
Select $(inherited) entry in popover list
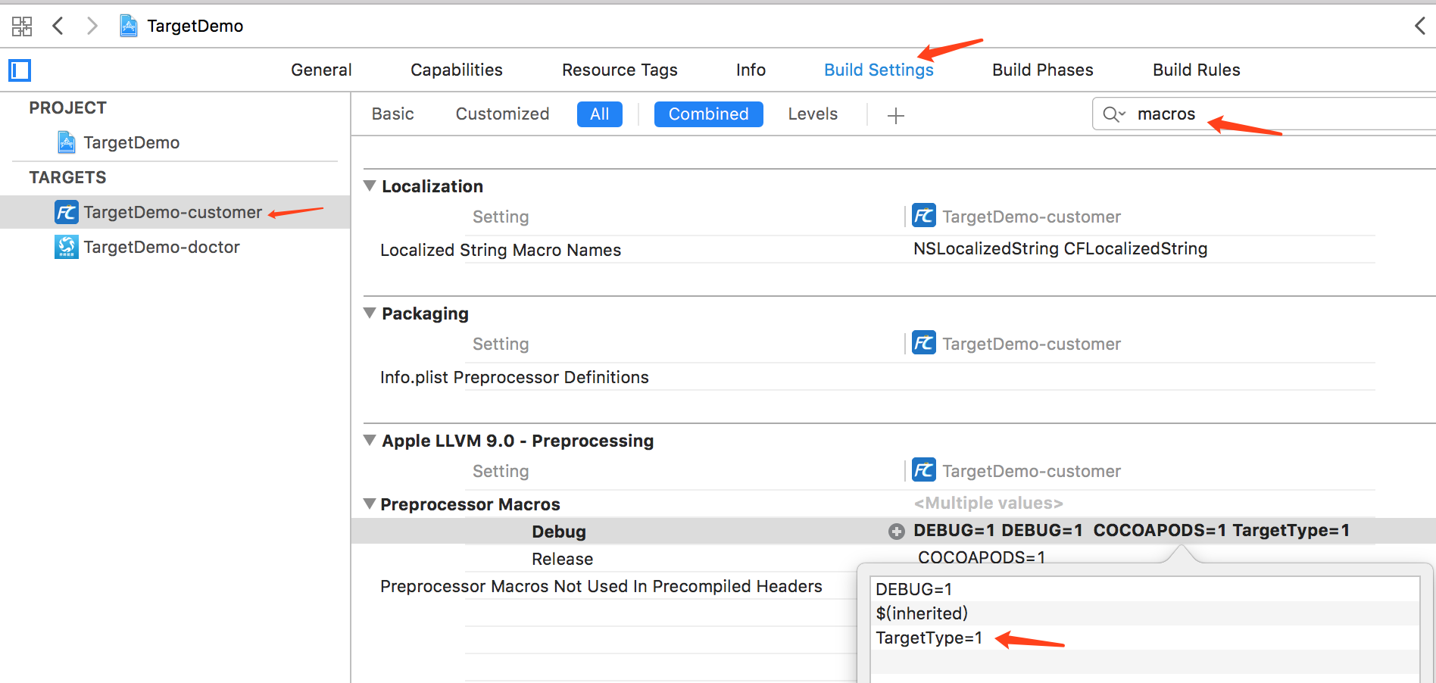tap(1144, 613)
